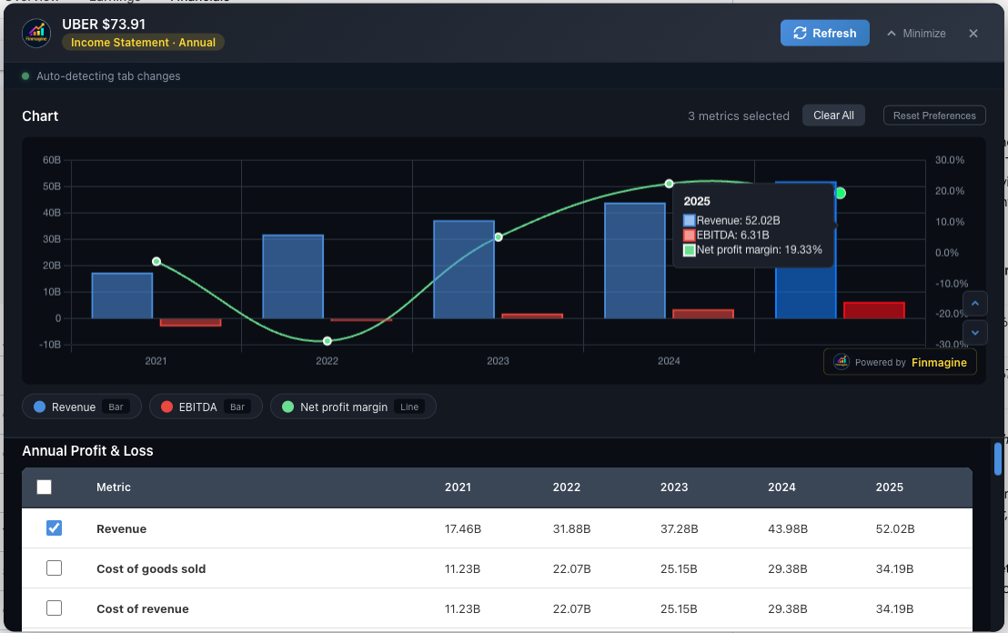Image resolution: width=1008 pixels, height=633 pixels.
Task: Click the Finmagine logo icon in header
Action: point(37,33)
